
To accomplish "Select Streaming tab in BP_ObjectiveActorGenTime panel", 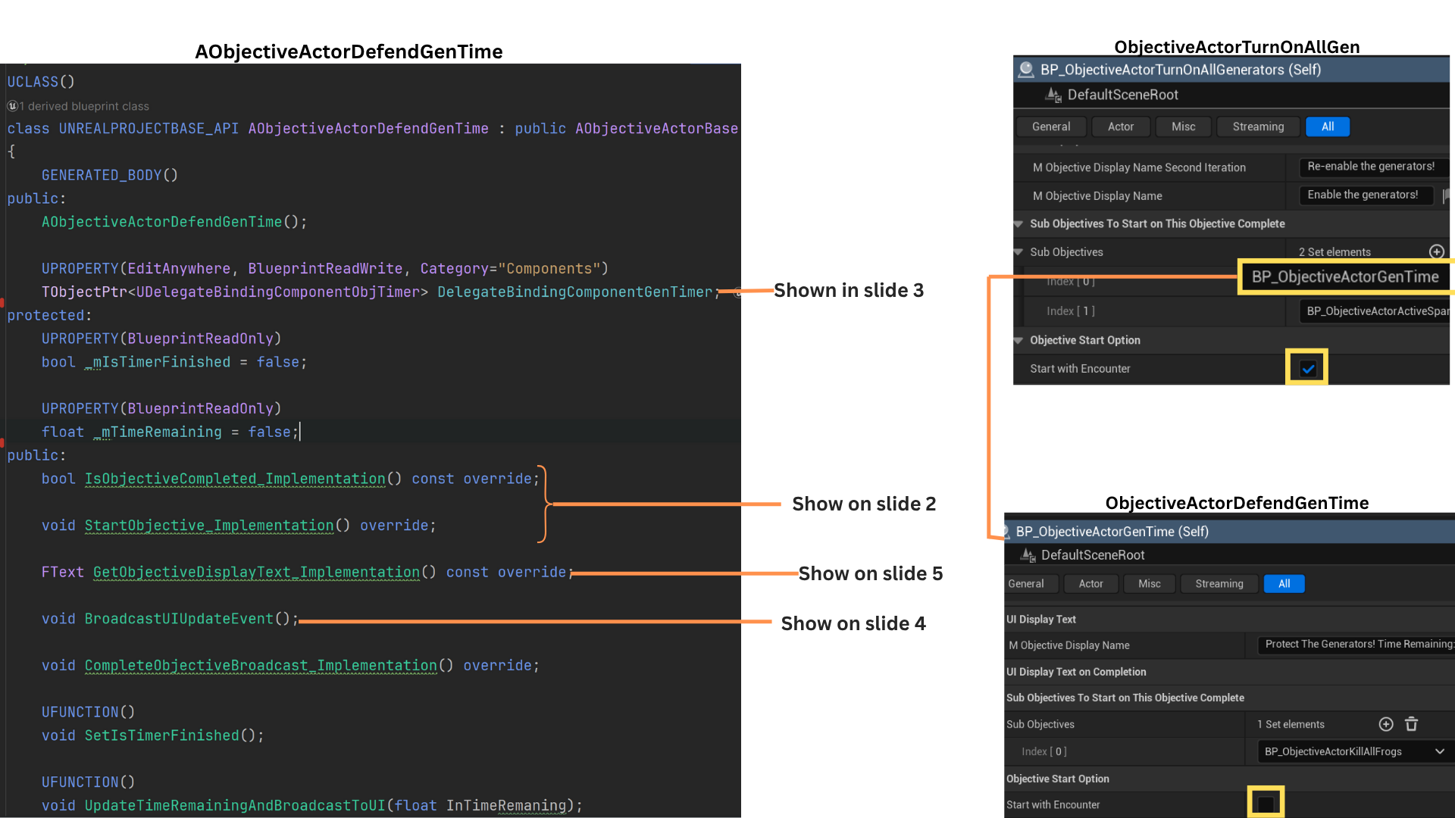I will tap(1219, 583).
